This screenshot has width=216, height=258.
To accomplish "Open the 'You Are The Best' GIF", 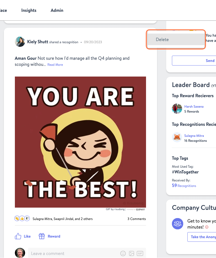I will 80,142.
